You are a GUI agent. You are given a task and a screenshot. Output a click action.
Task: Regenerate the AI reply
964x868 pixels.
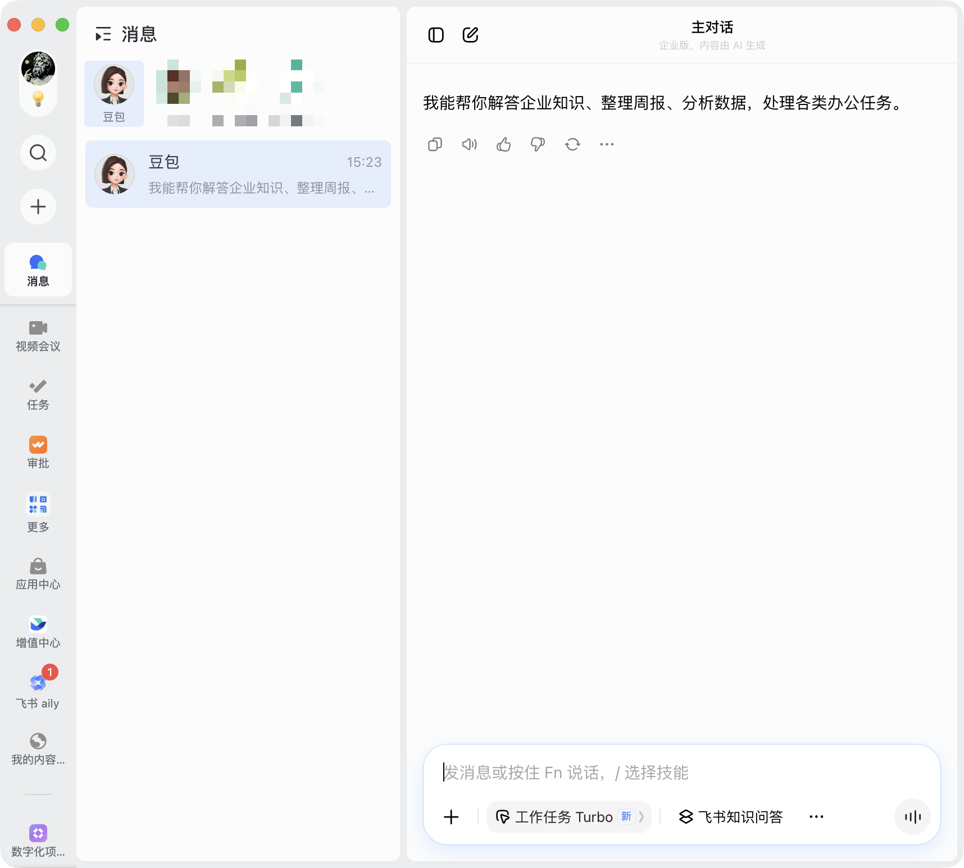click(x=572, y=144)
